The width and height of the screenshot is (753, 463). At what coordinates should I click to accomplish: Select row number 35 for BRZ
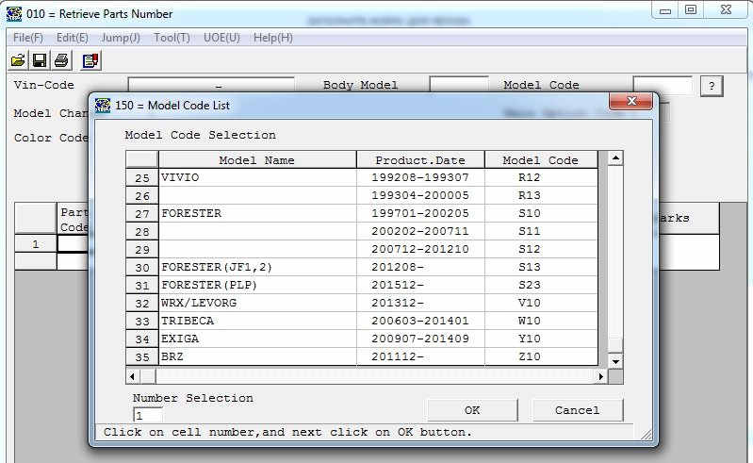tap(142, 357)
